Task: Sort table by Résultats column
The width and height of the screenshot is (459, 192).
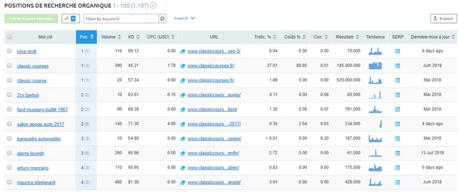Action: tap(347, 37)
